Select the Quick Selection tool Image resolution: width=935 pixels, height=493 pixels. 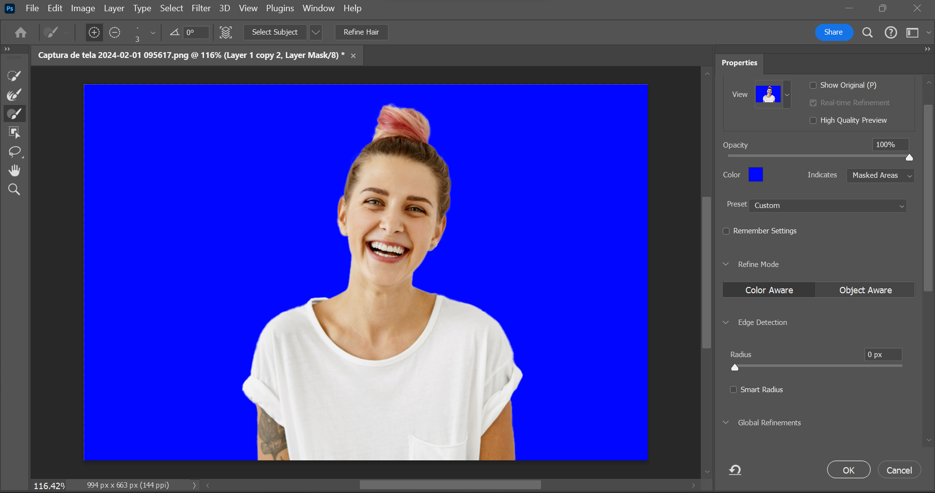(14, 76)
